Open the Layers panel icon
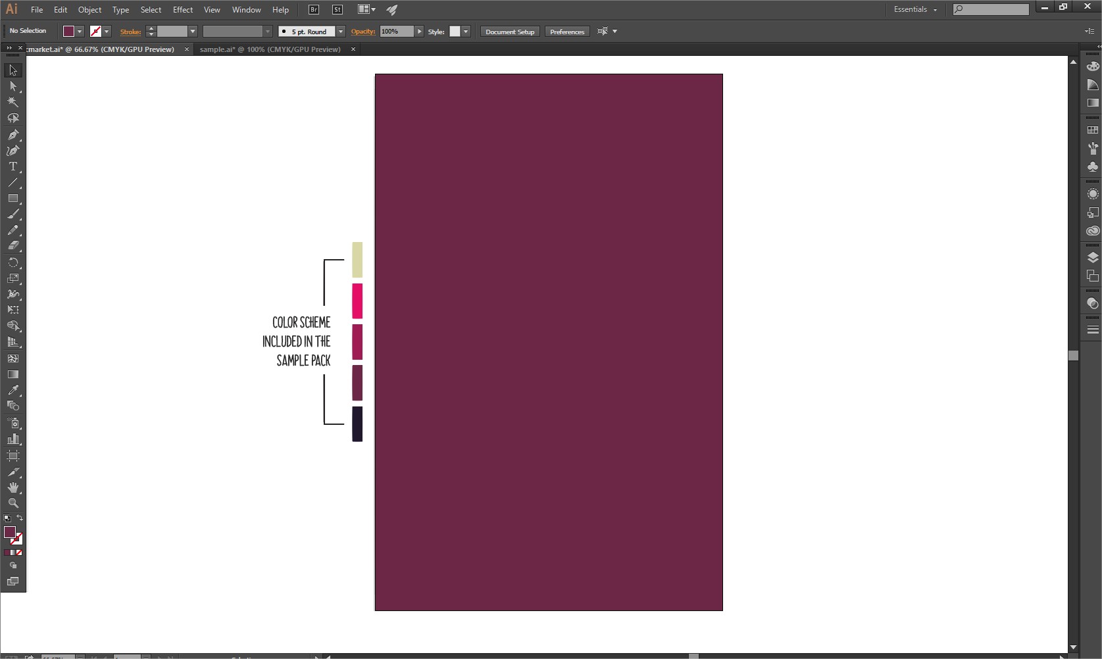This screenshot has width=1102, height=659. point(1093,257)
